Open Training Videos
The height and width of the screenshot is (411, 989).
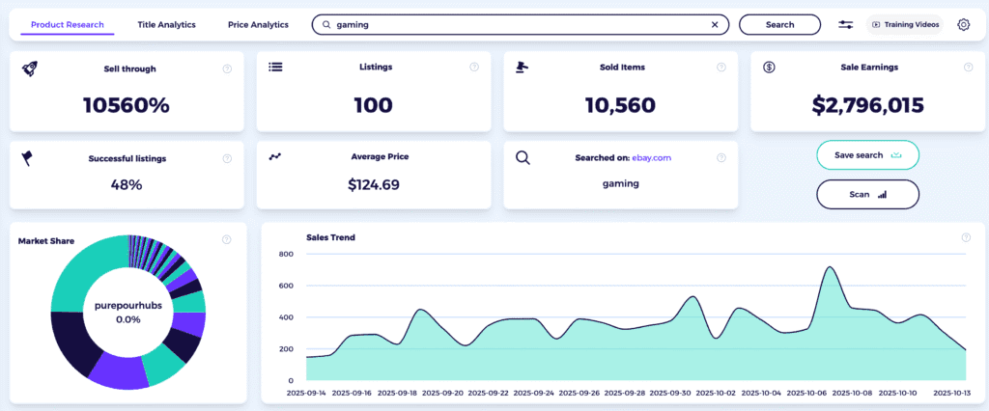[905, 25]
